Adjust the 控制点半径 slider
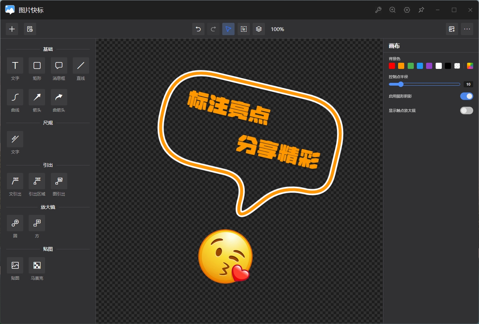The width and height of the screenshot is (479, 324). (x=424, y=84)
